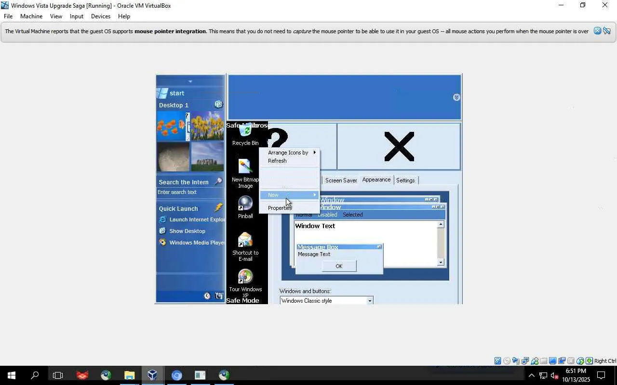Click the Enter search text field
Image resolution: width=617 pixels, height=385 pixels.
(190, 192)
